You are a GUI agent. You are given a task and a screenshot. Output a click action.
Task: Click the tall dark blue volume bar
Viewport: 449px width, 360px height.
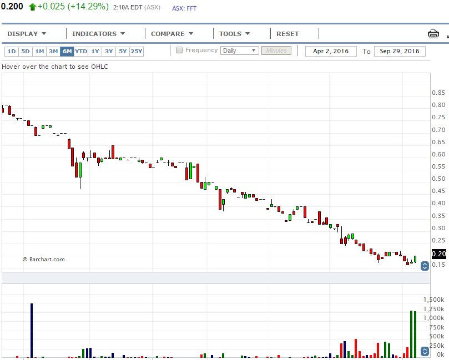pyautogui.click(x=32, y=330)
